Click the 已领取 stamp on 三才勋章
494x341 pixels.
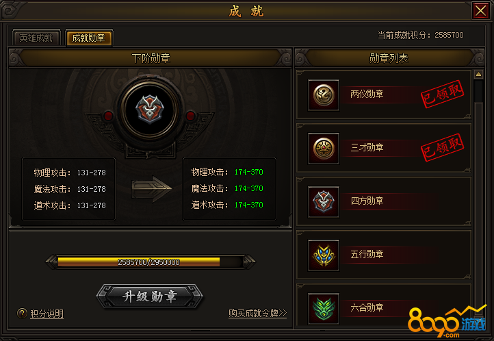click(x=442, y=147)
